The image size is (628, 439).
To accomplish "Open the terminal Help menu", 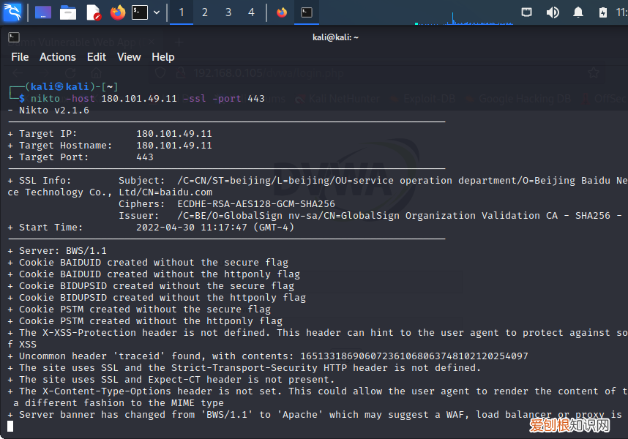I will tap(162, 57).
